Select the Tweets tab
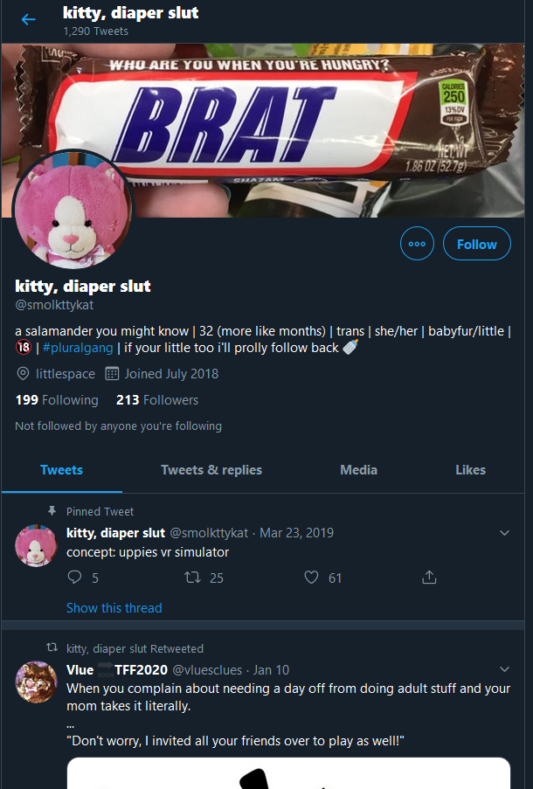Viewport: 533px width, 789px height. click(x=61, y=470)
